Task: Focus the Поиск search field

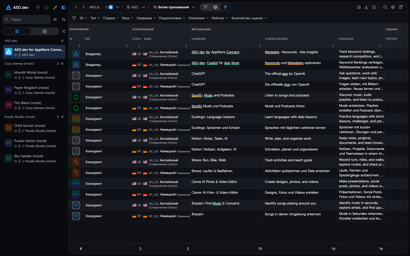Action: [x=26, y=19]
